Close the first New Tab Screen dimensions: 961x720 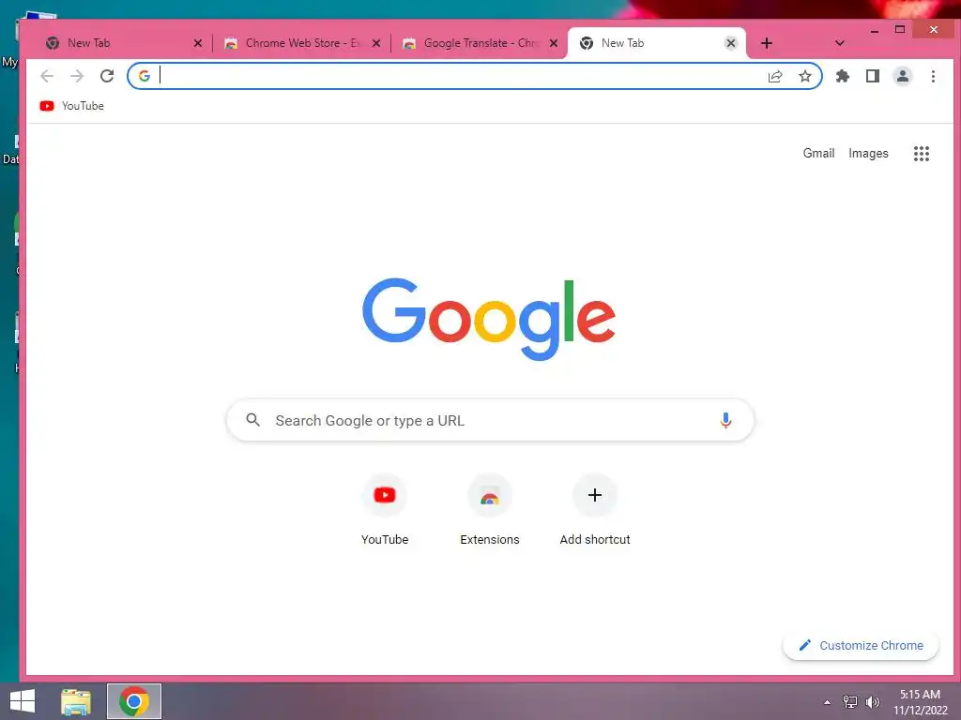click(197, 43)
